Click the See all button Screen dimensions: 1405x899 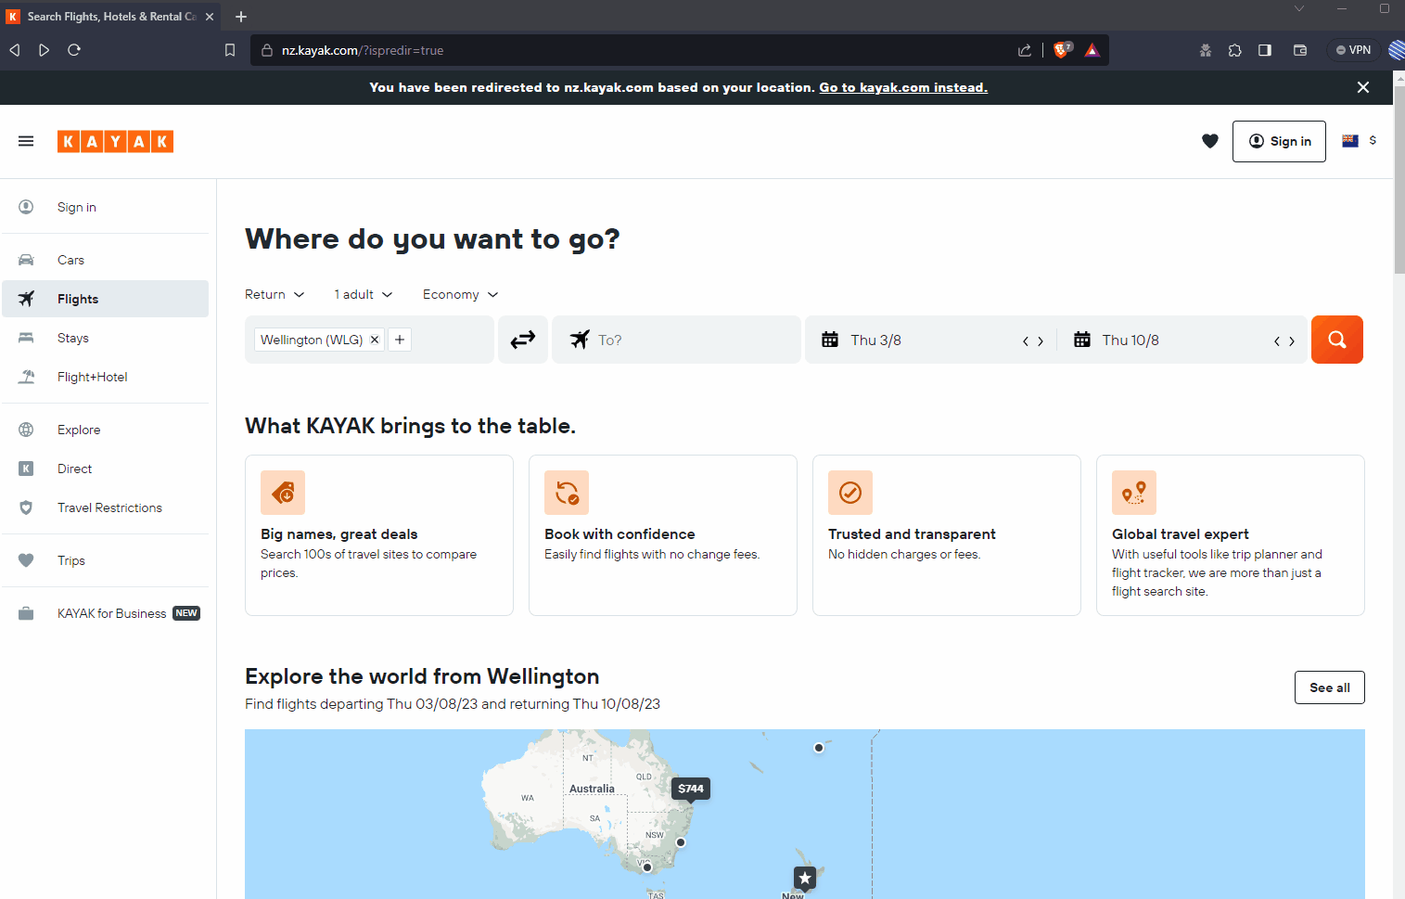(1330, 687)
